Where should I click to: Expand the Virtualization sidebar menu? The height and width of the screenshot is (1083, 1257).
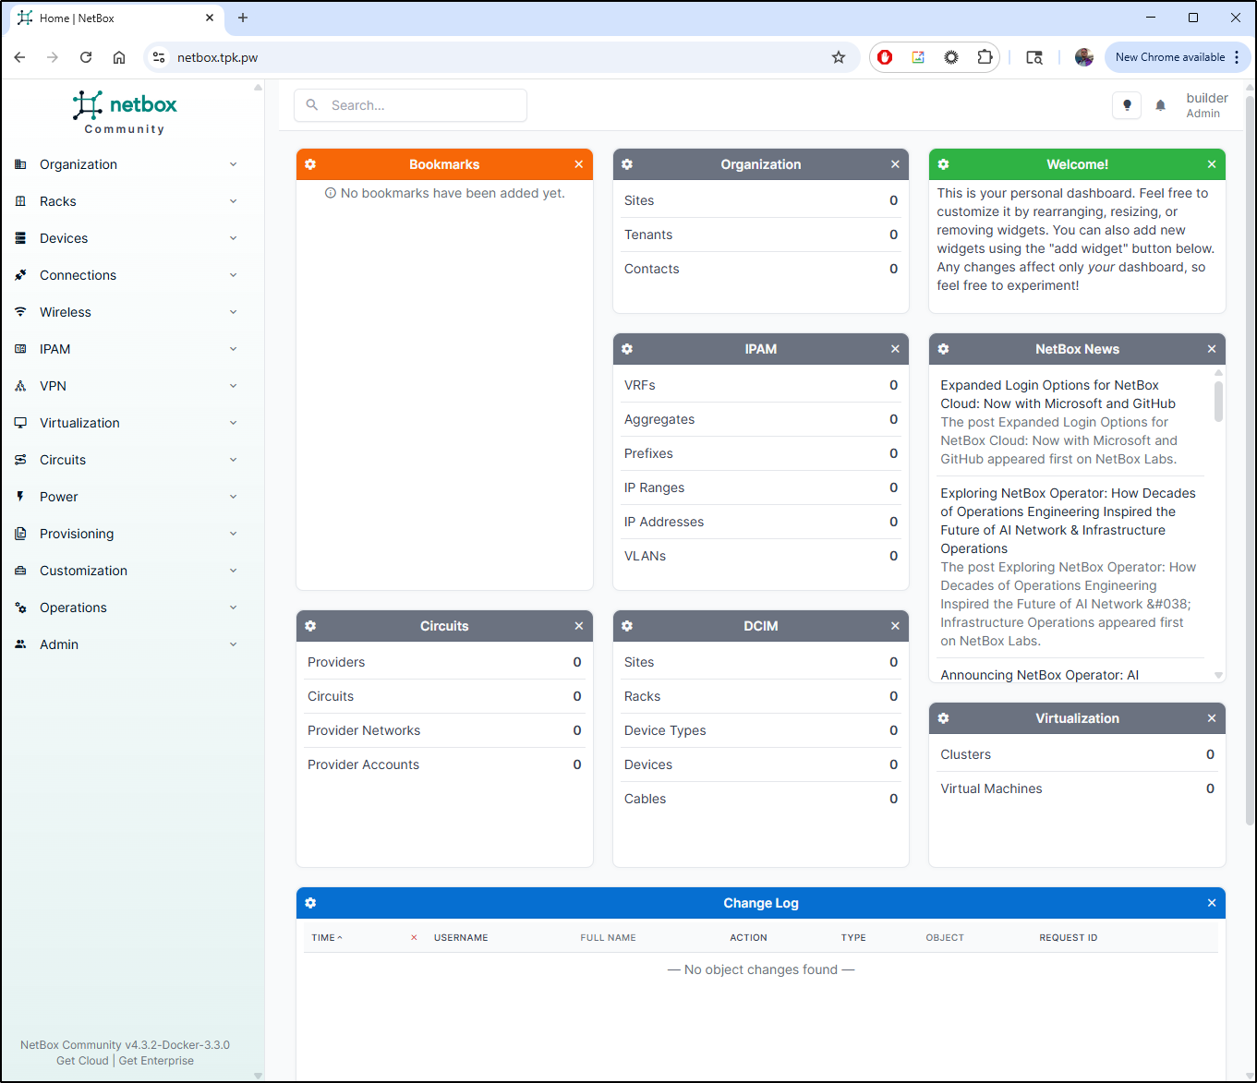[126, 423]
